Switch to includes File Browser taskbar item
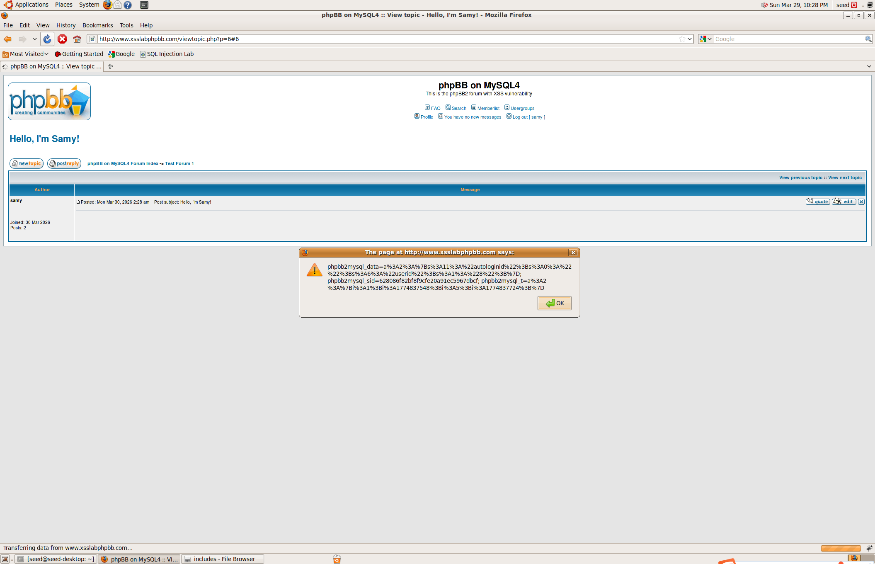The width and height of the screenshot is (875, 564). coord(223,559)
